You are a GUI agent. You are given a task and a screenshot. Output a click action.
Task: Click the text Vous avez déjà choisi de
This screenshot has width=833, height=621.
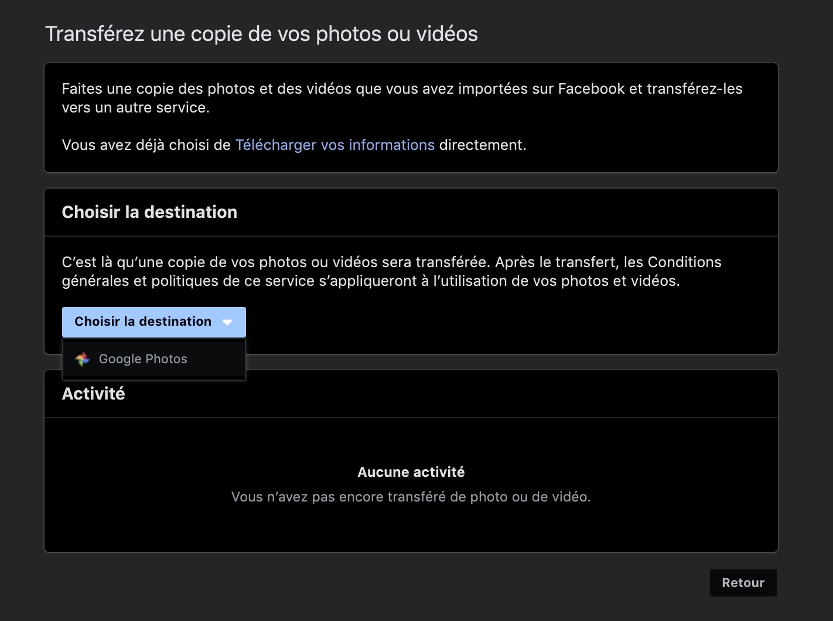[x=146, y=145]
